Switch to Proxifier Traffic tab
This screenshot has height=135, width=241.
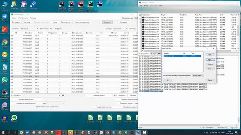coord(153,54)
